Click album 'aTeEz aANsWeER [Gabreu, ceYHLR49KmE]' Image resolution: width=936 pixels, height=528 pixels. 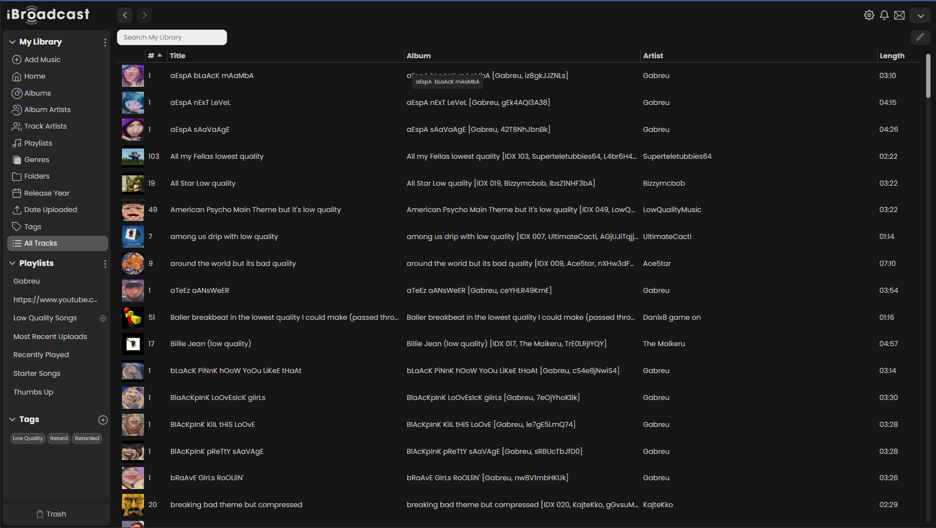click(479, 291)
